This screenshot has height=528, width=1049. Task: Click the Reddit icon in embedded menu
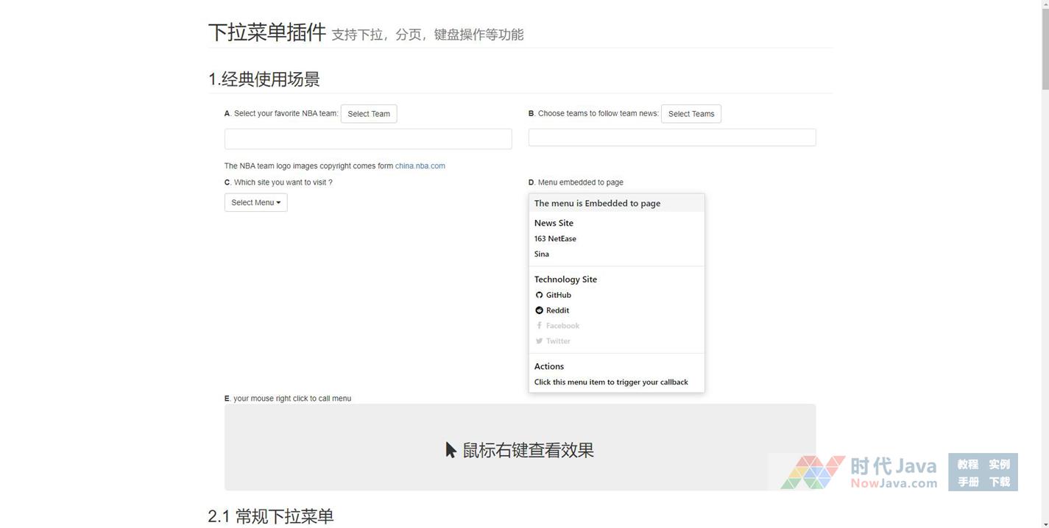click(x=539, y=310)
